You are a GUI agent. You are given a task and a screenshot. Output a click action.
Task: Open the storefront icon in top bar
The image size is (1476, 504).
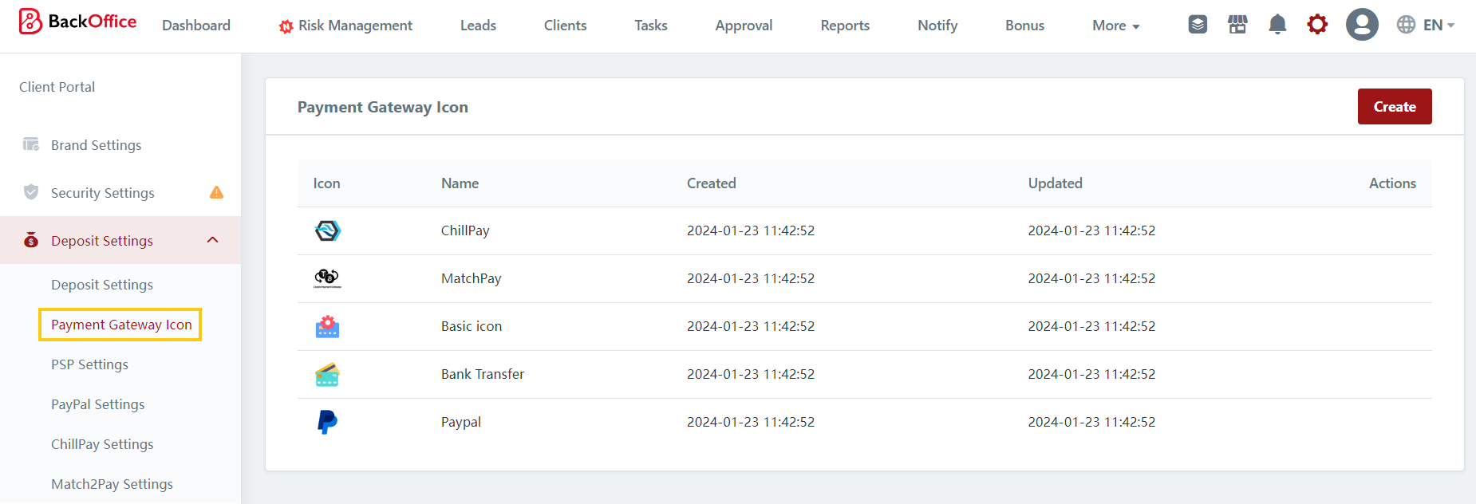pos(1237,25)
